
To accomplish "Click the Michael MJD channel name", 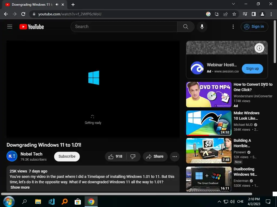I will [x=243, y=125].
